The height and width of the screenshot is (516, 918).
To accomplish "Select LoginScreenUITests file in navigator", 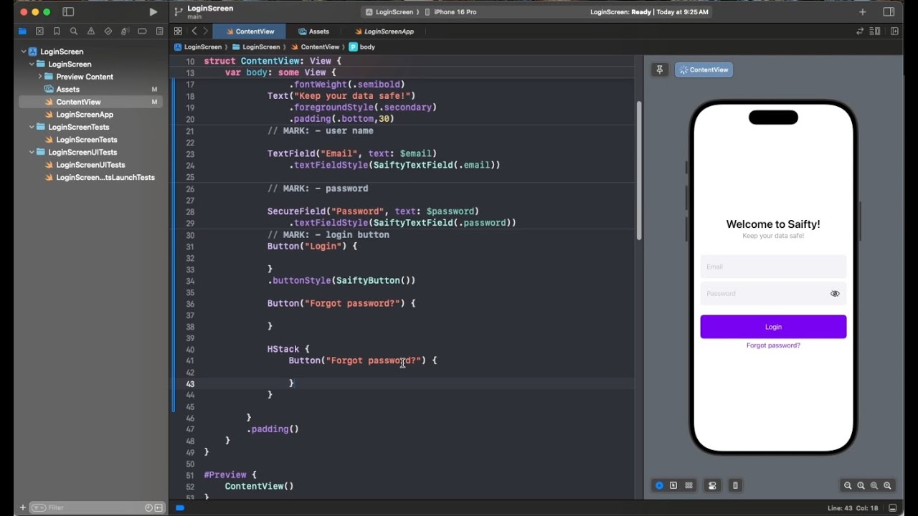I will pyautogui.click(x=91, y=165).
